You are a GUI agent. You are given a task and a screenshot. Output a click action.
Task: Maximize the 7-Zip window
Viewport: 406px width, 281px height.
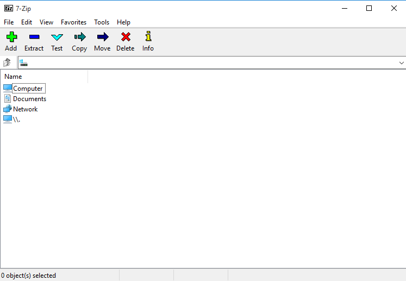(x=369, y=8)
